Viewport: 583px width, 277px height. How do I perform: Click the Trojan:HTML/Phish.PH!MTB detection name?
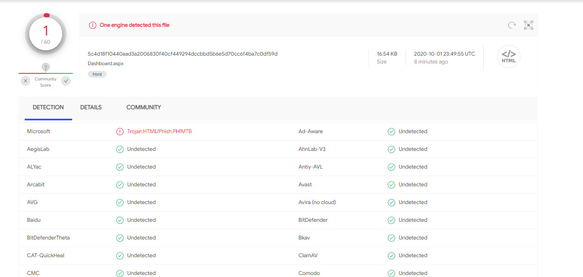[159, 131]
